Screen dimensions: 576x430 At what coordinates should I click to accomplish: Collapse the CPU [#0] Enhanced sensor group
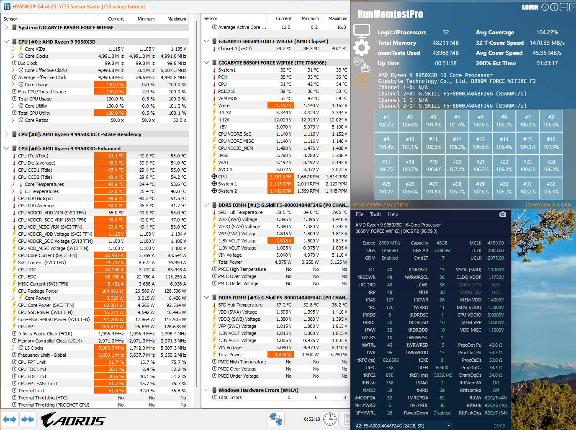pos(6,148)
